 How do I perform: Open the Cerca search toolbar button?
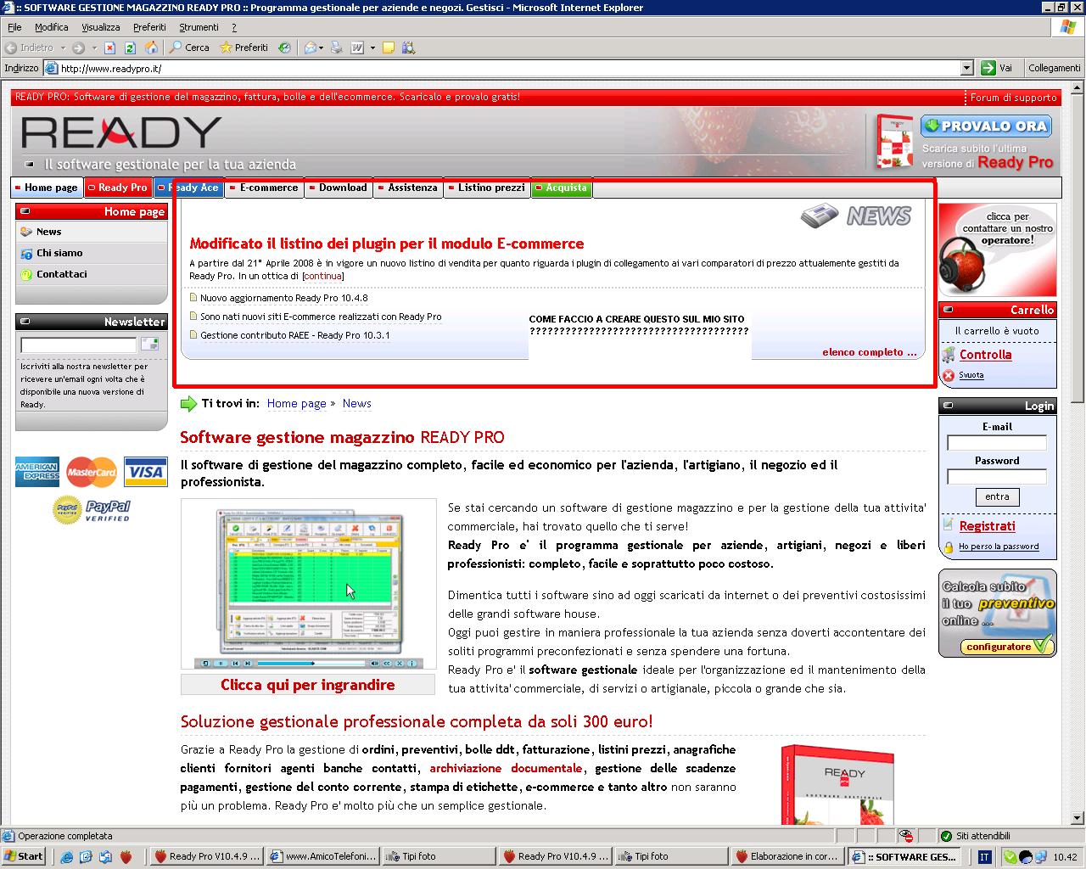click(189, 48)
